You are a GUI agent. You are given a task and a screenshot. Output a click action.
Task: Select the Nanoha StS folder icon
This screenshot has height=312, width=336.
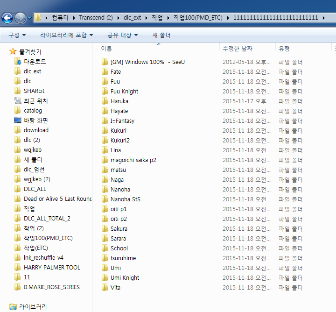click(x=105, y=199)
